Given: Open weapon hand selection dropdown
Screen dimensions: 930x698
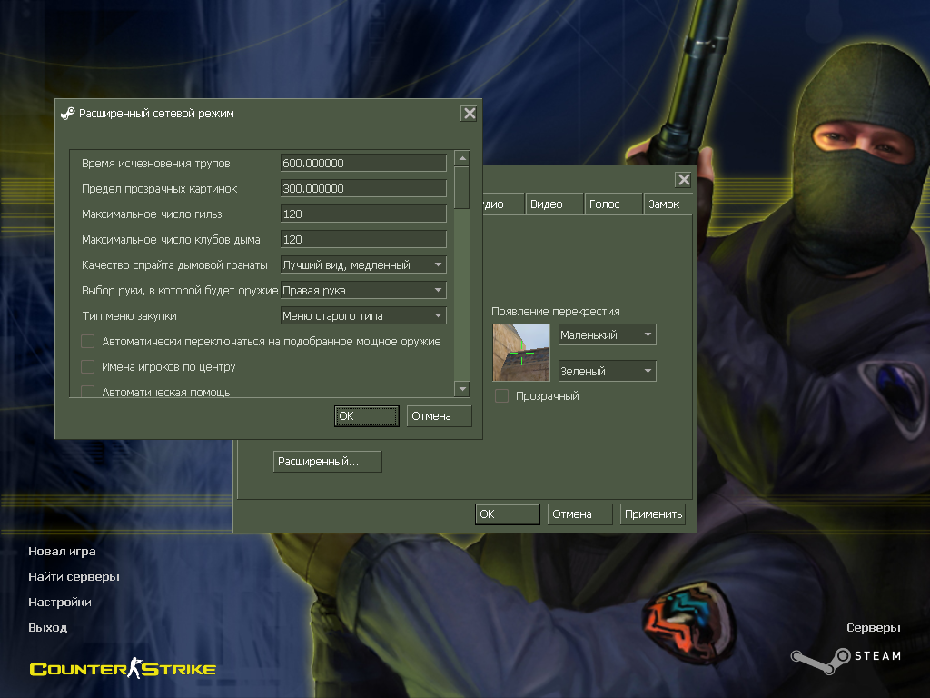Looking at the screenshot, I should tap(363, 290).
